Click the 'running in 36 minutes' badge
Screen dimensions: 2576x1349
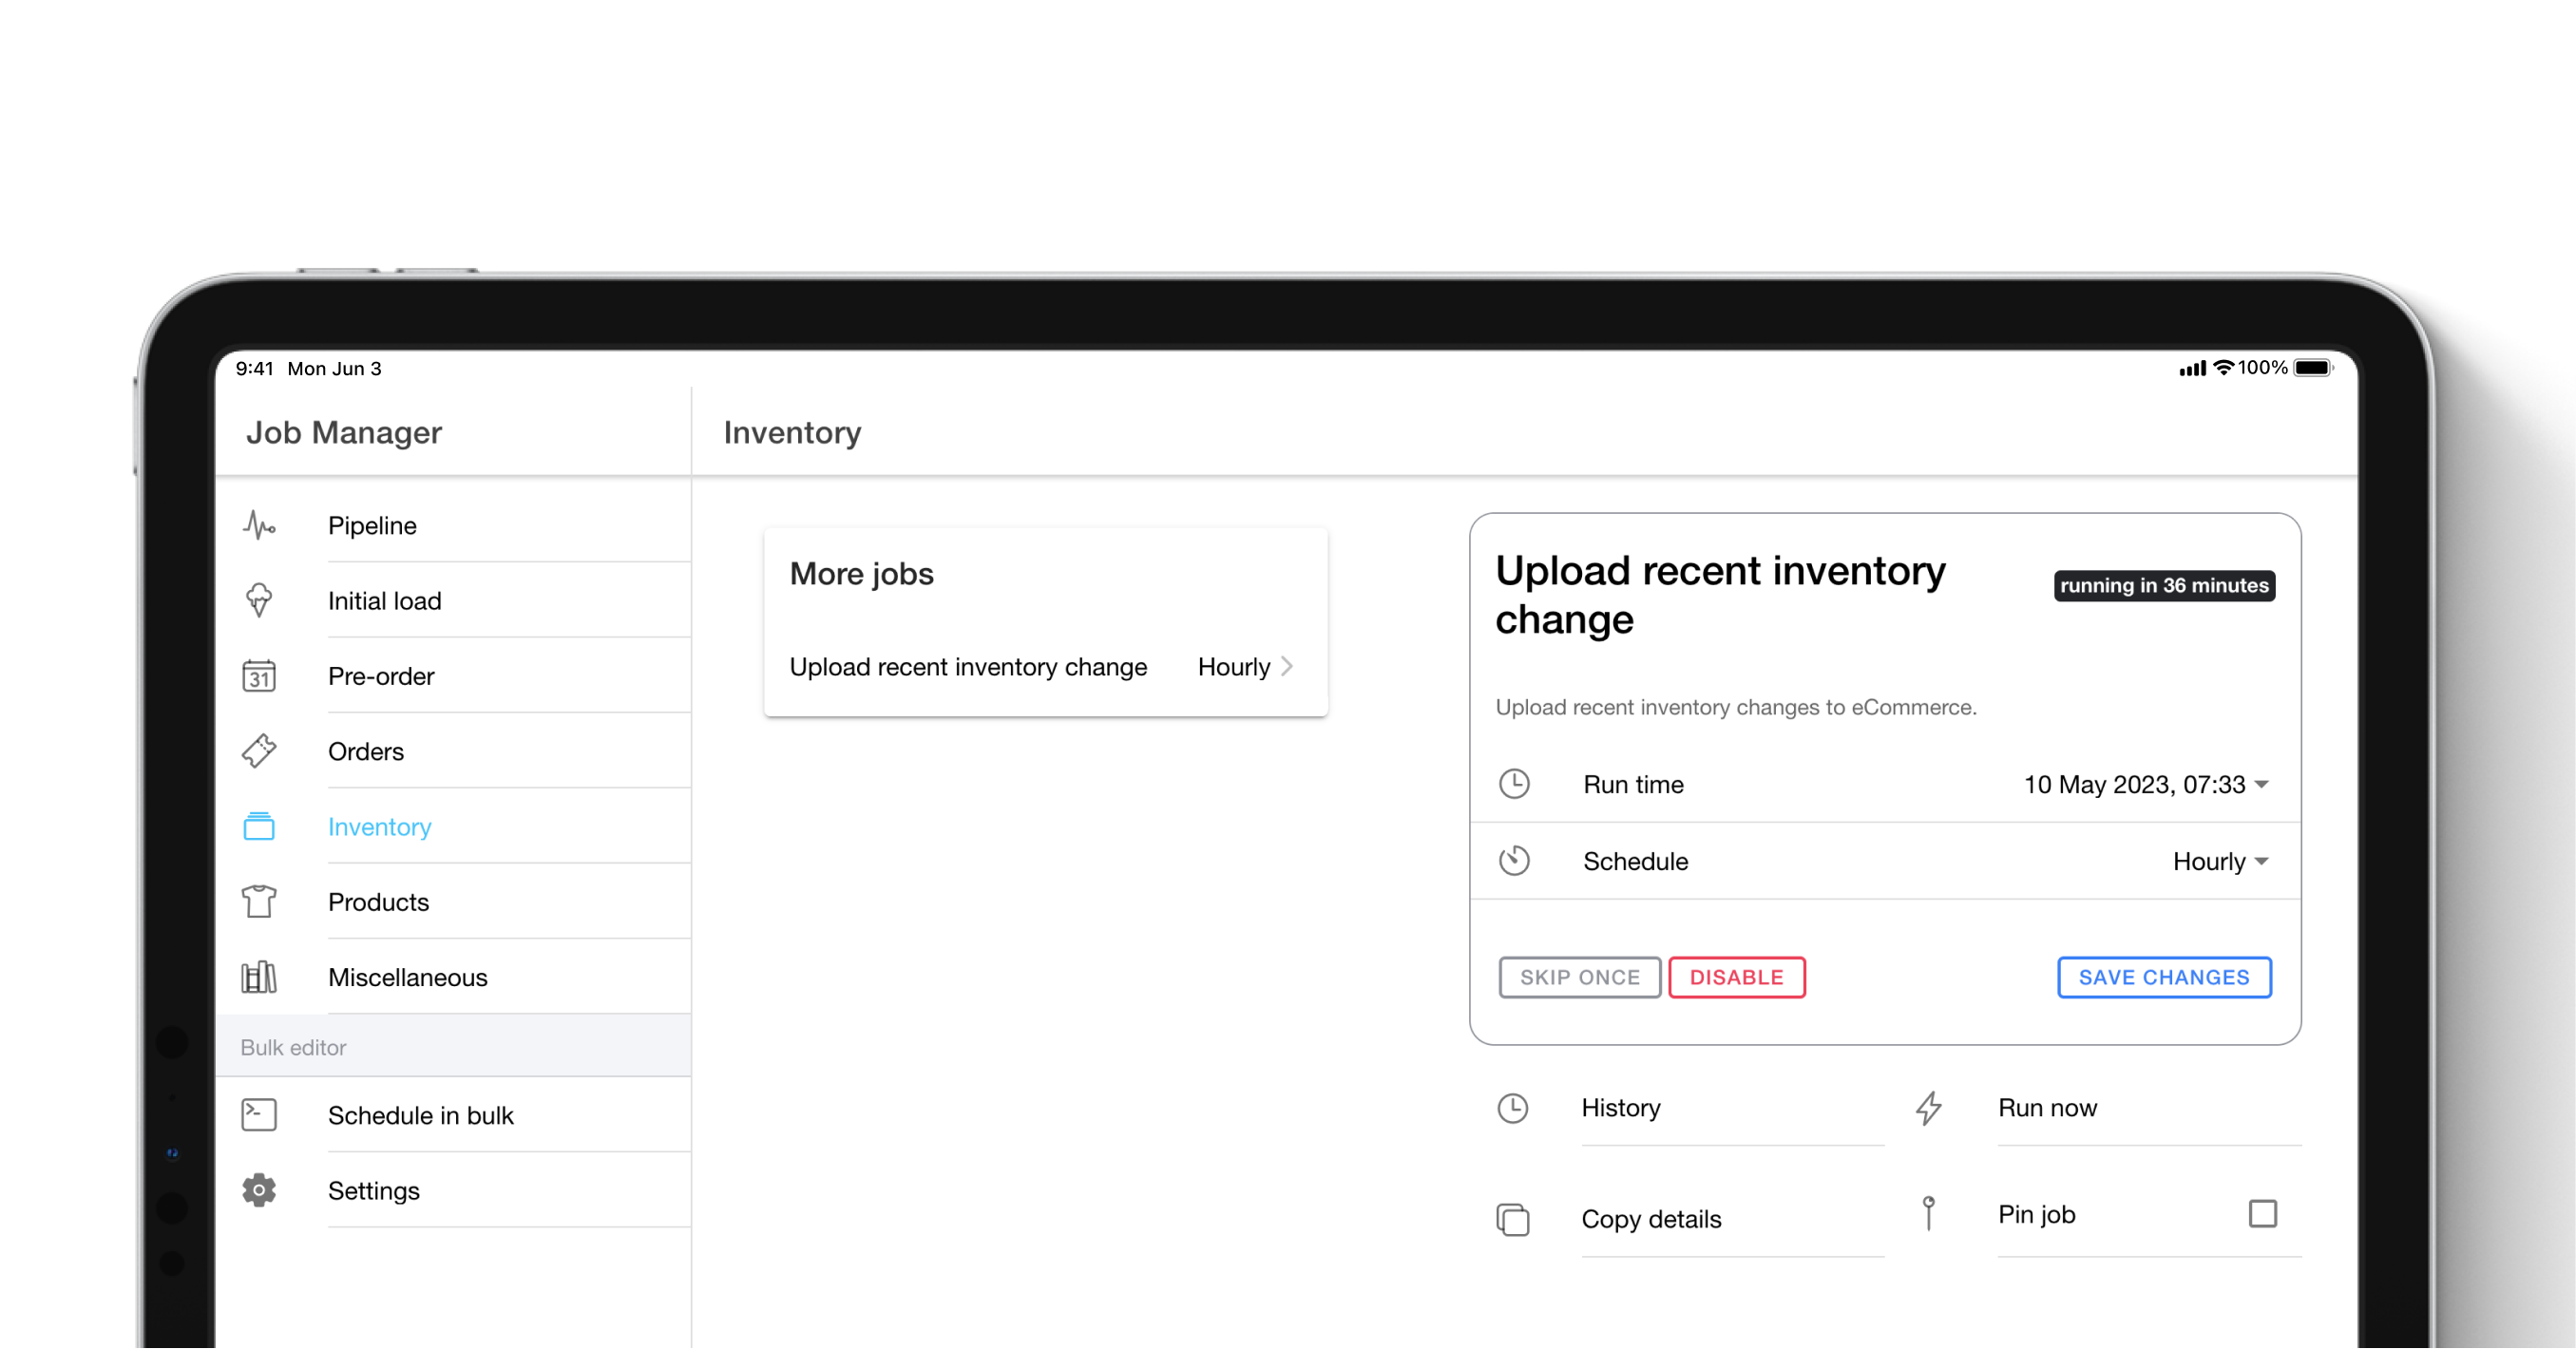(x=2164, y=585)
